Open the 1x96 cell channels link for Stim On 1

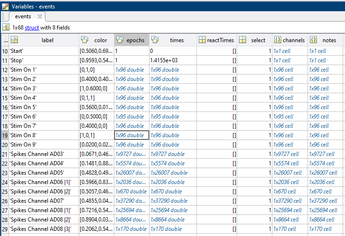283,70
